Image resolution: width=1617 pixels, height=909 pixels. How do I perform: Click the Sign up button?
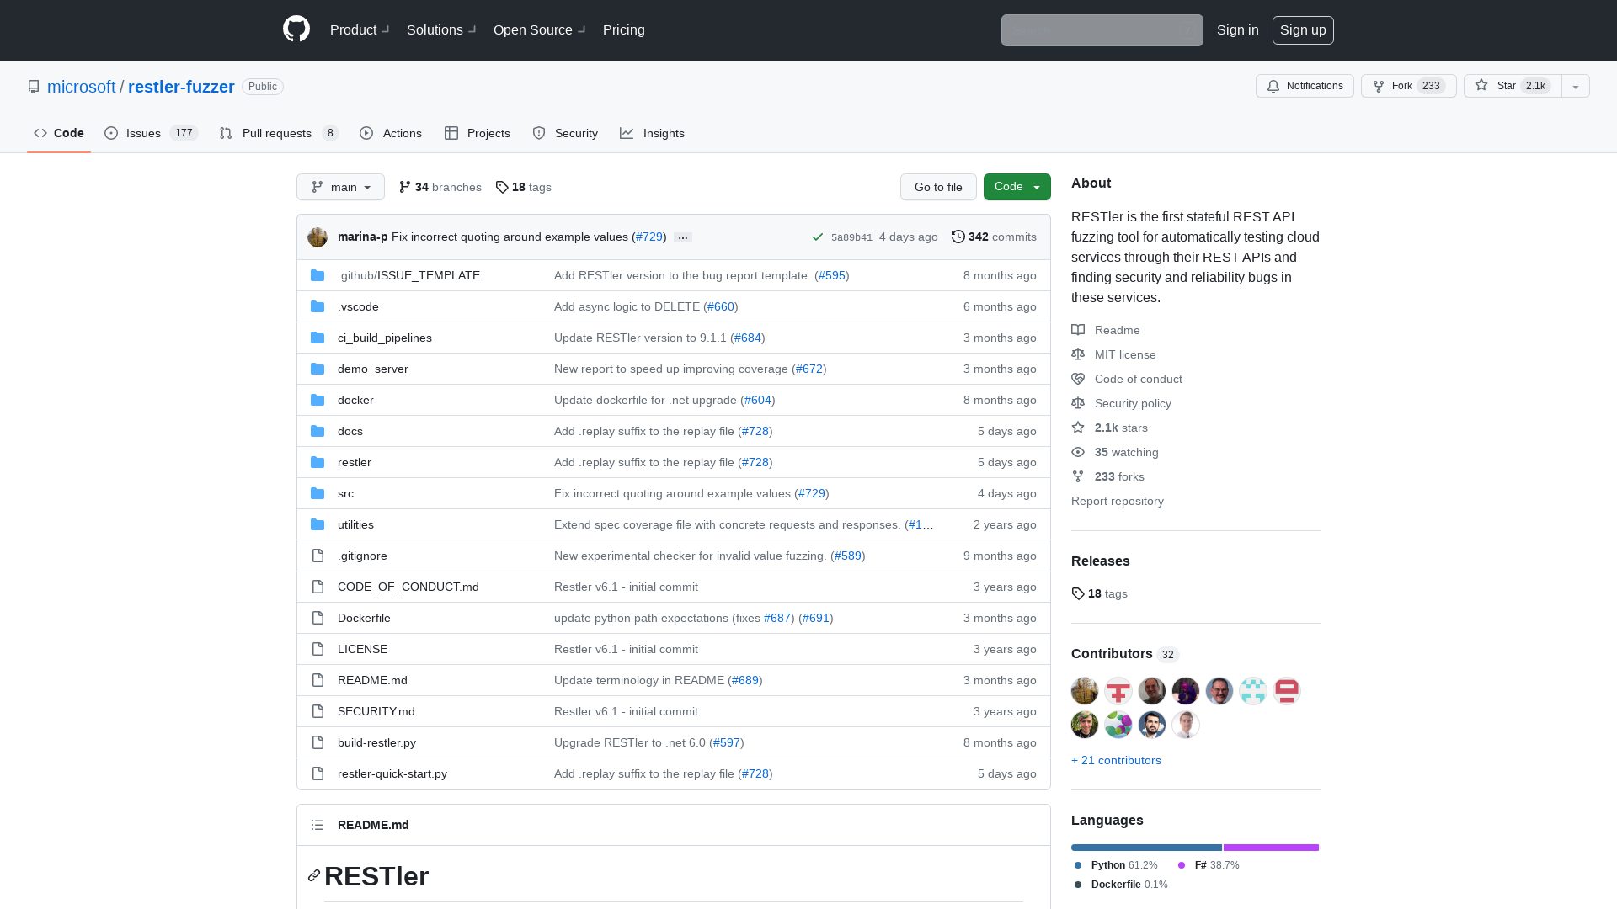pyautogui.click(x=1303, y=29)
